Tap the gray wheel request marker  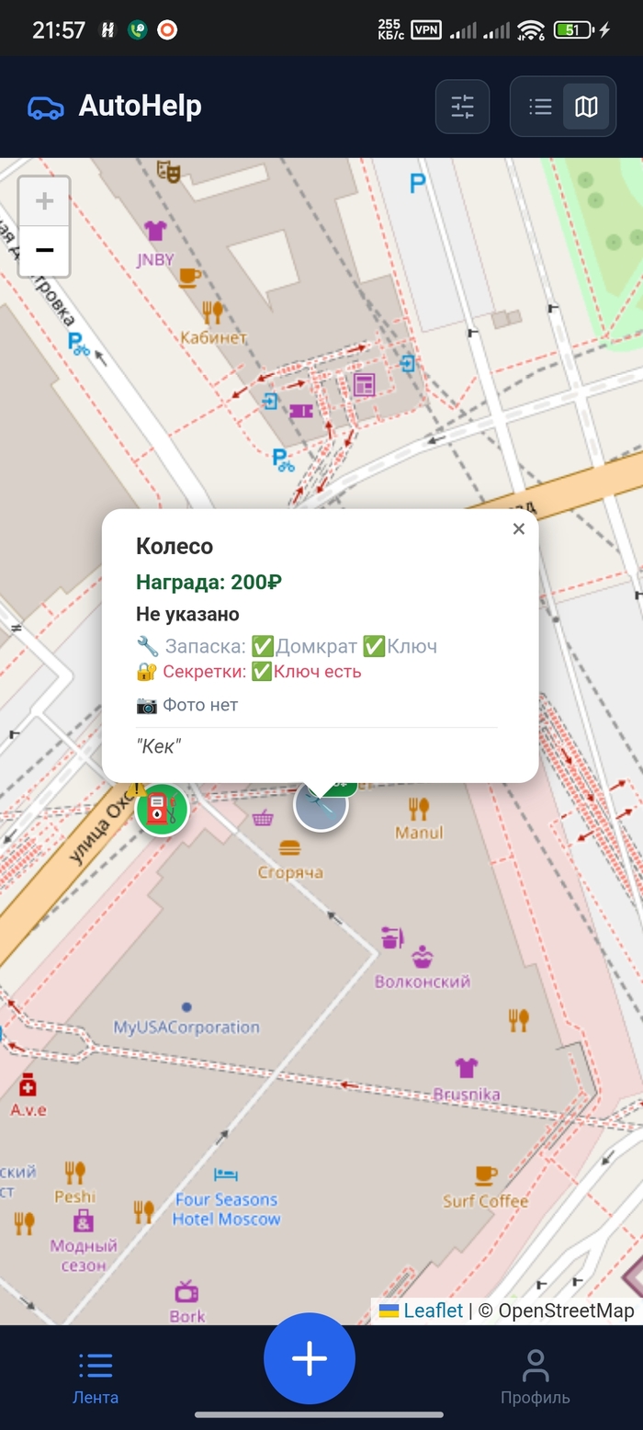click(321, 808)
